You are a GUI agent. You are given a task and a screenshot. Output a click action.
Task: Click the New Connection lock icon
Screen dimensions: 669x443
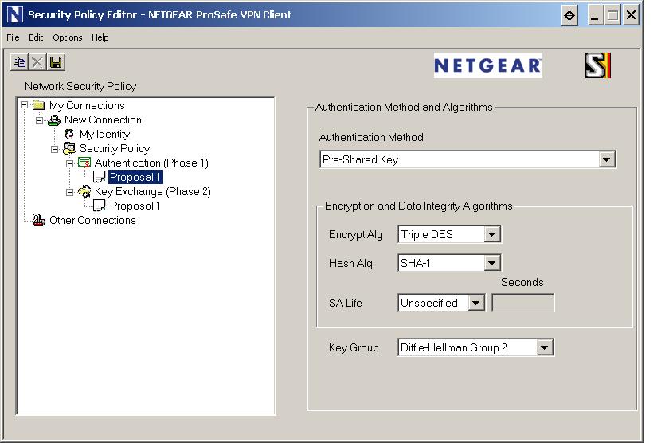[54, 120]
